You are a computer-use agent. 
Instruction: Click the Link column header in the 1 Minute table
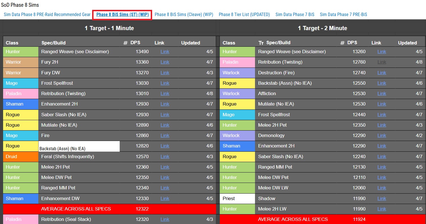point(159,43)
